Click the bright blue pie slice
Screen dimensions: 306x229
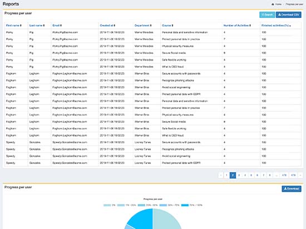tap(142, 219)
